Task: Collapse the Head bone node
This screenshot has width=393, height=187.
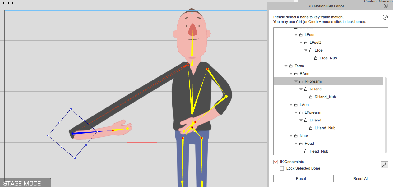Action: tap(296, 144)
